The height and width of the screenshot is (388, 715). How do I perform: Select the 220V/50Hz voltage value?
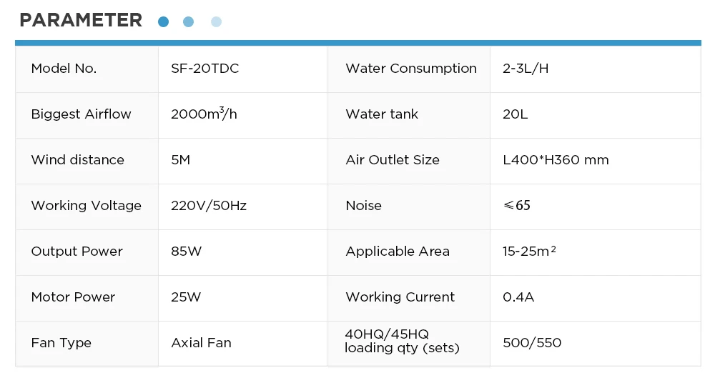click(x=209, y=206)
